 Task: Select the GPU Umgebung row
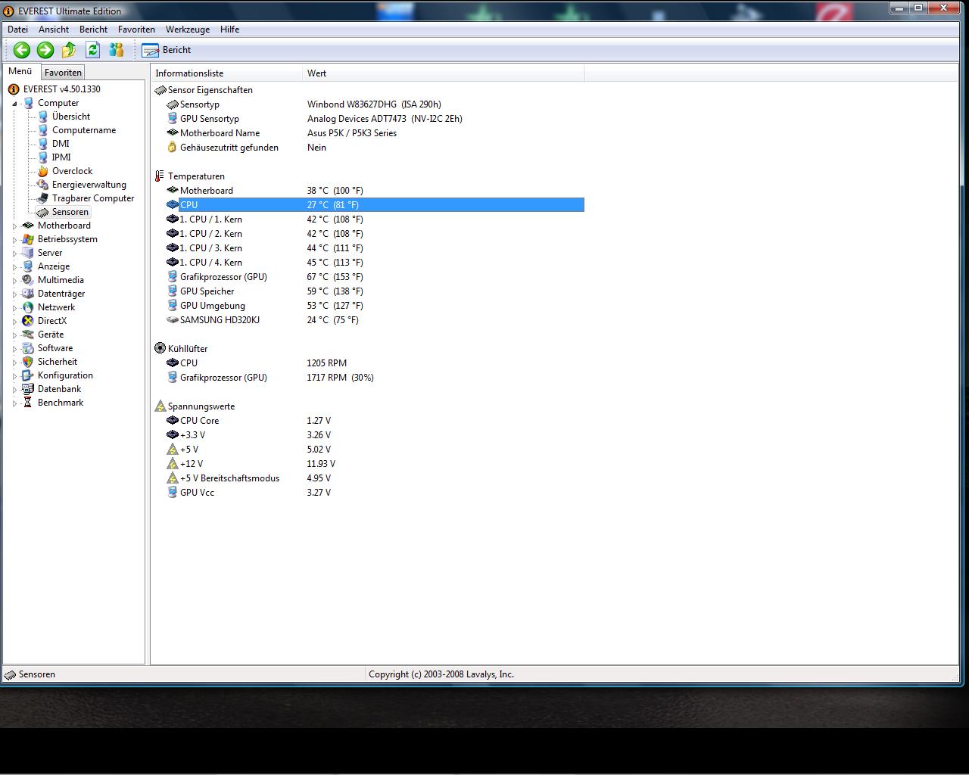(375, 306)
